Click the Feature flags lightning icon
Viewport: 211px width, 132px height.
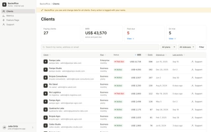(x=4, y=20)
